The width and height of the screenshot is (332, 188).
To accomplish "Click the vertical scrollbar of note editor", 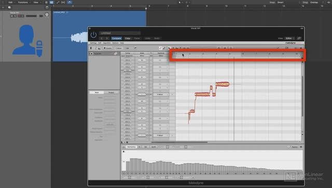I will tap(302, 96).
